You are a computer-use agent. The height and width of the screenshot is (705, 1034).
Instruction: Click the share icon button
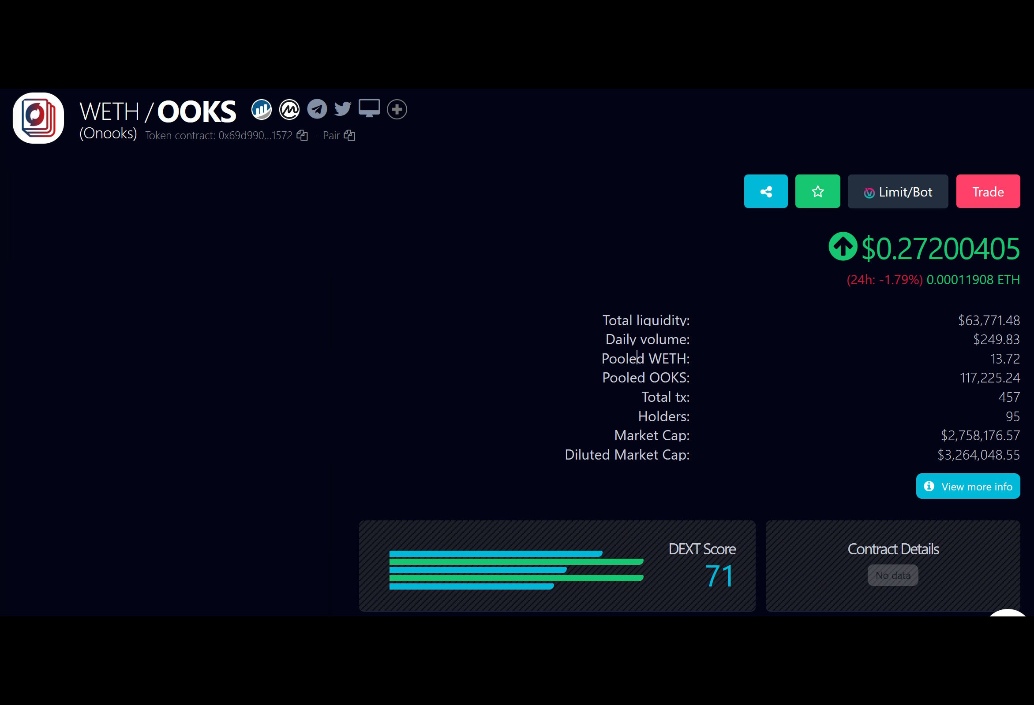(765, 192)
